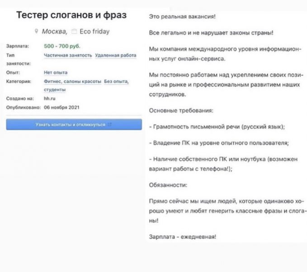Select the Без опыта, студенты category

(116, 82)
